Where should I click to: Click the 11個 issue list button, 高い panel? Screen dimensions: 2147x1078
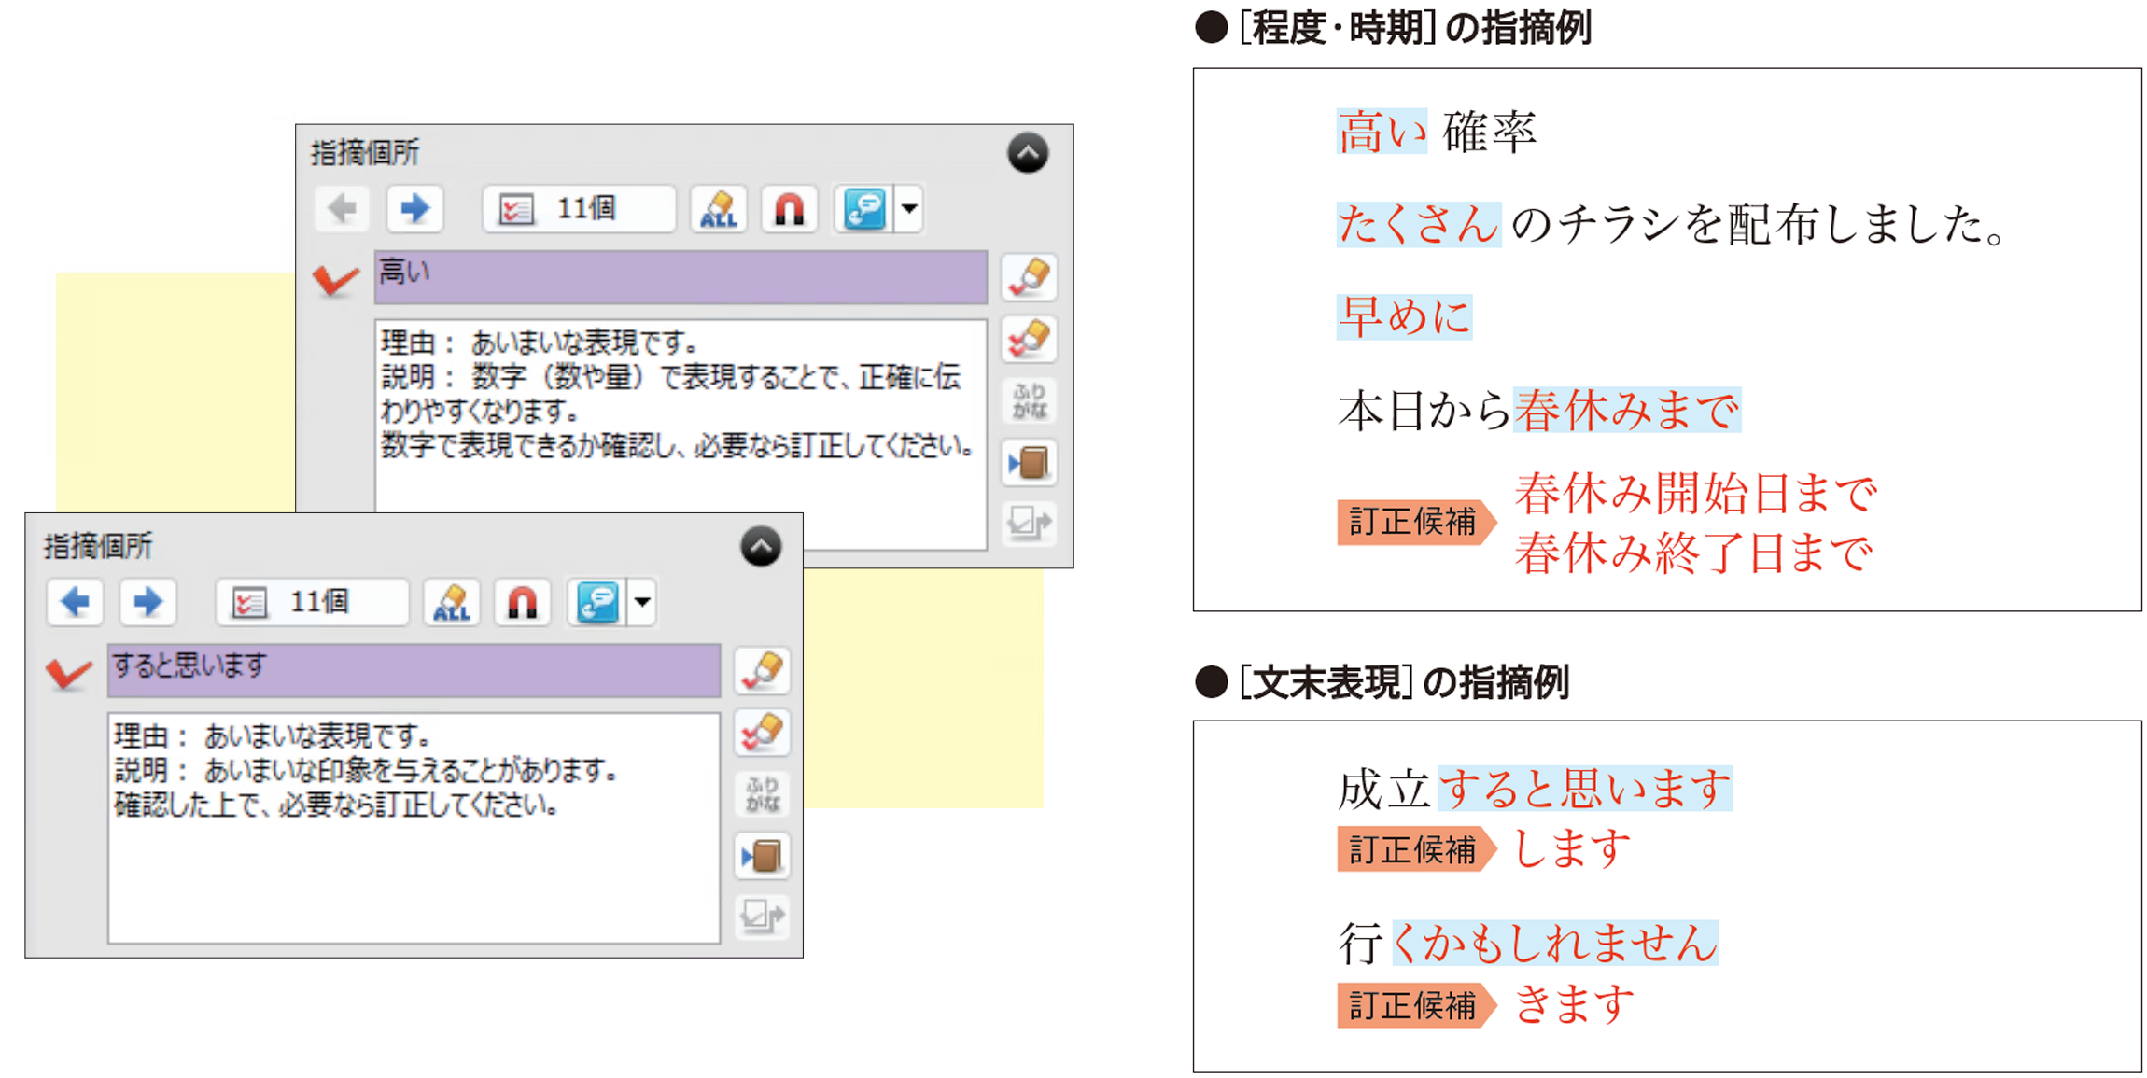[579, 208]
